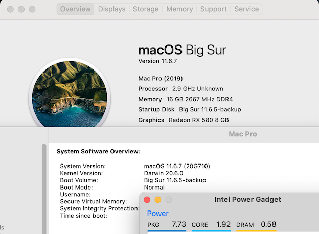Select Boot Mode Normal value
Screen dimensions: 319x234
[x=154, y=187]
